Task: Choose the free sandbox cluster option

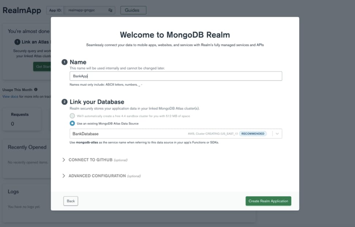Action: [72, 116]
